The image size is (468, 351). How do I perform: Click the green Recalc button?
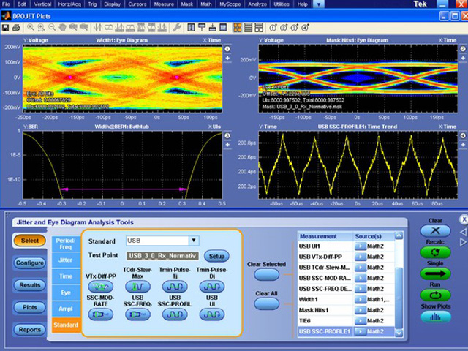436,252
